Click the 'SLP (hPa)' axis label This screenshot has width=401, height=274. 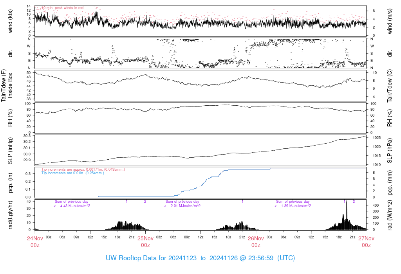point(390,150)
